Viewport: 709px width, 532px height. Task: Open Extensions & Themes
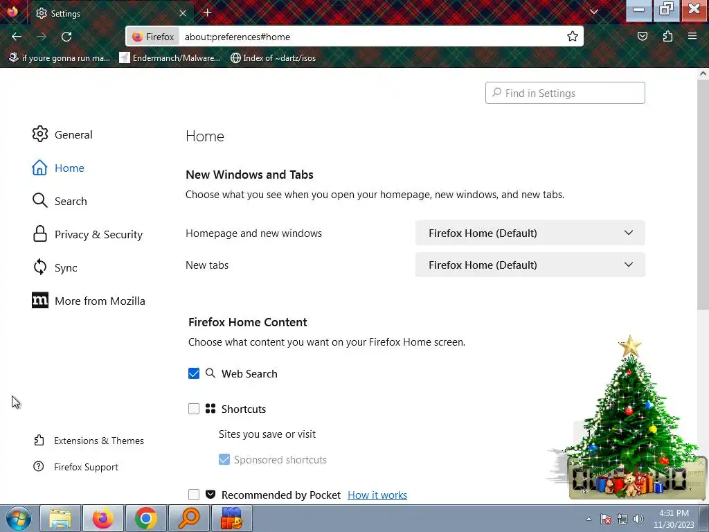click(x=89, y=441)
